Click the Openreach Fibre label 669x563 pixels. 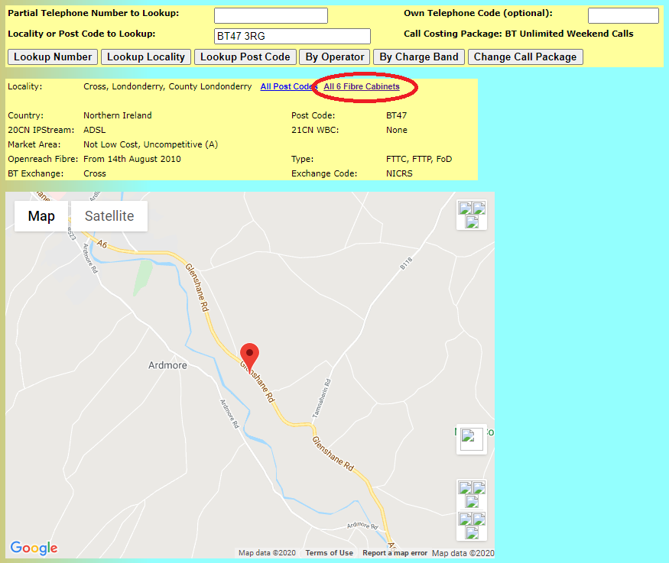pyautogui.click(x=43, y=159)
